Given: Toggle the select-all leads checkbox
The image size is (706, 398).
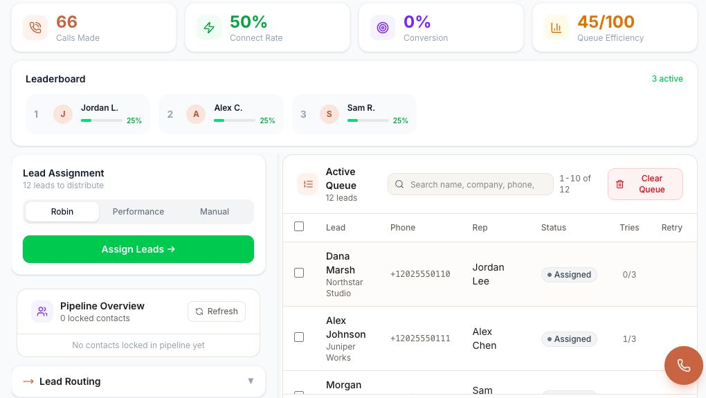Looking at the screenshot, I should pos(299,226).
